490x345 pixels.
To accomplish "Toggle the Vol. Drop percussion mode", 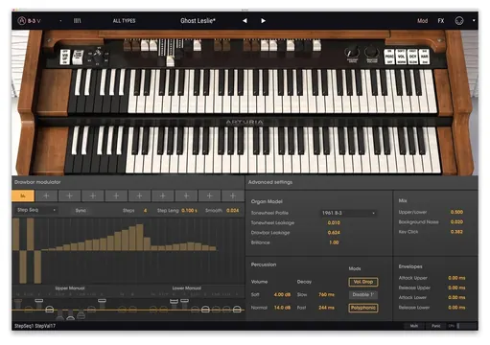I will tap(363, 282).
